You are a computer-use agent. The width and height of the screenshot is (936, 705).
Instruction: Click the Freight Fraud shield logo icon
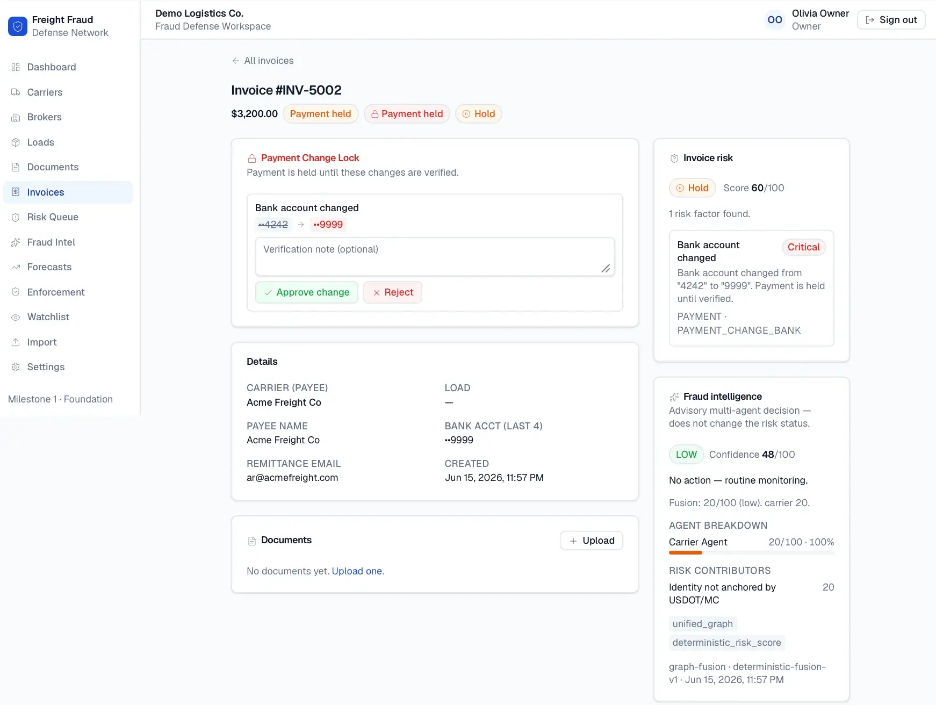tap(18, 26)
